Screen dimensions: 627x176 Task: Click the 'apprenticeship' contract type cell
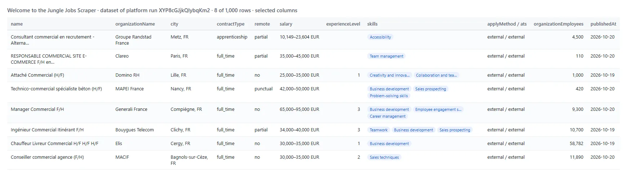coord(232,37)
